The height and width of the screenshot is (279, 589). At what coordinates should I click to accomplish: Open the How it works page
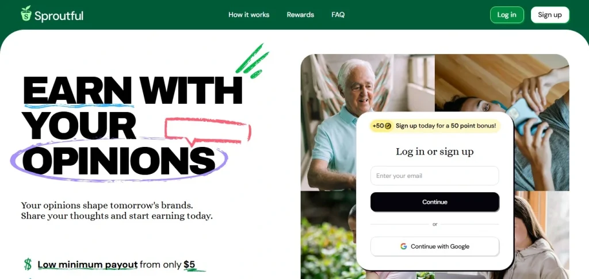(248, 14)
